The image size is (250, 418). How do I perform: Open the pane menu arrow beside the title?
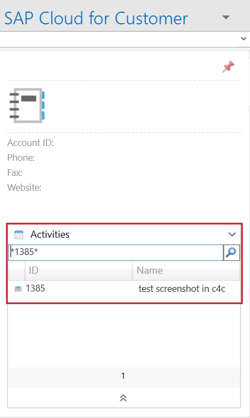[x=226, y=17]
